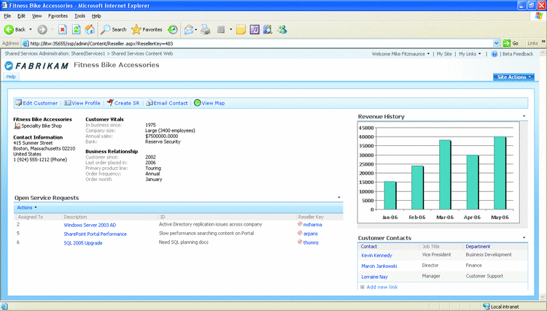Screen dimensions: 547x311
Task: Open the History toolbar icon
Action: click(173, 30)
